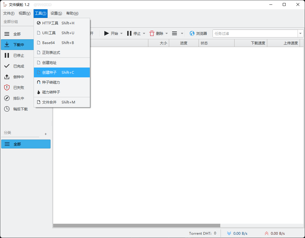Choose 磁力转种子 menu entry

62,92
